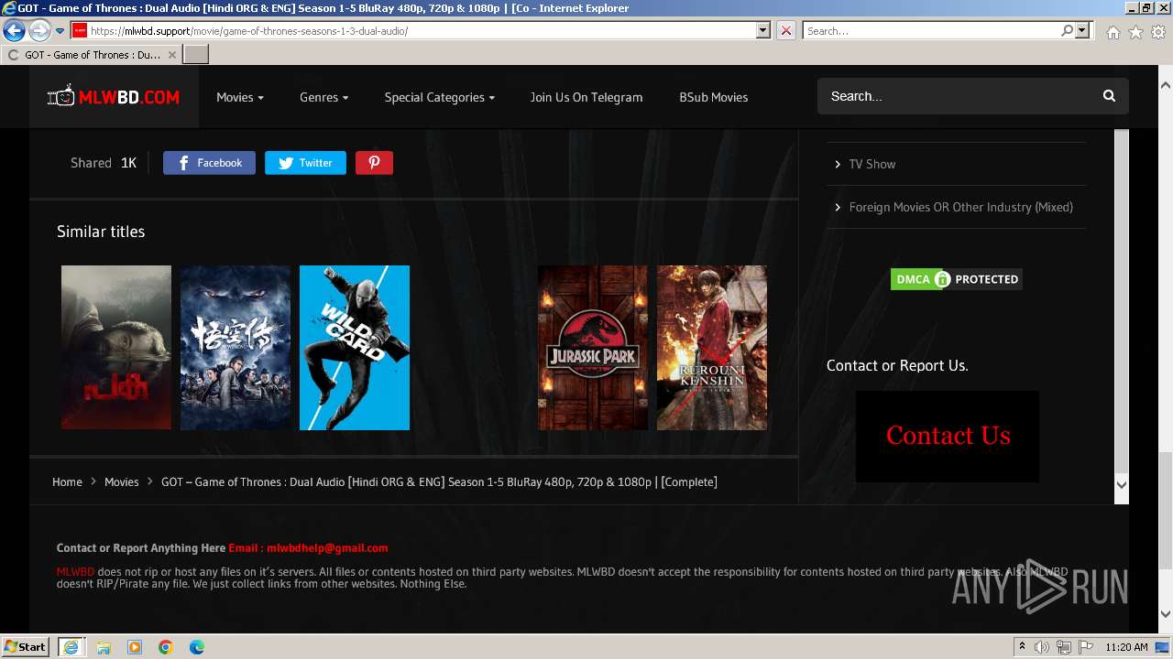Go to Movies breadcrumb link

(x=121, y=481)
